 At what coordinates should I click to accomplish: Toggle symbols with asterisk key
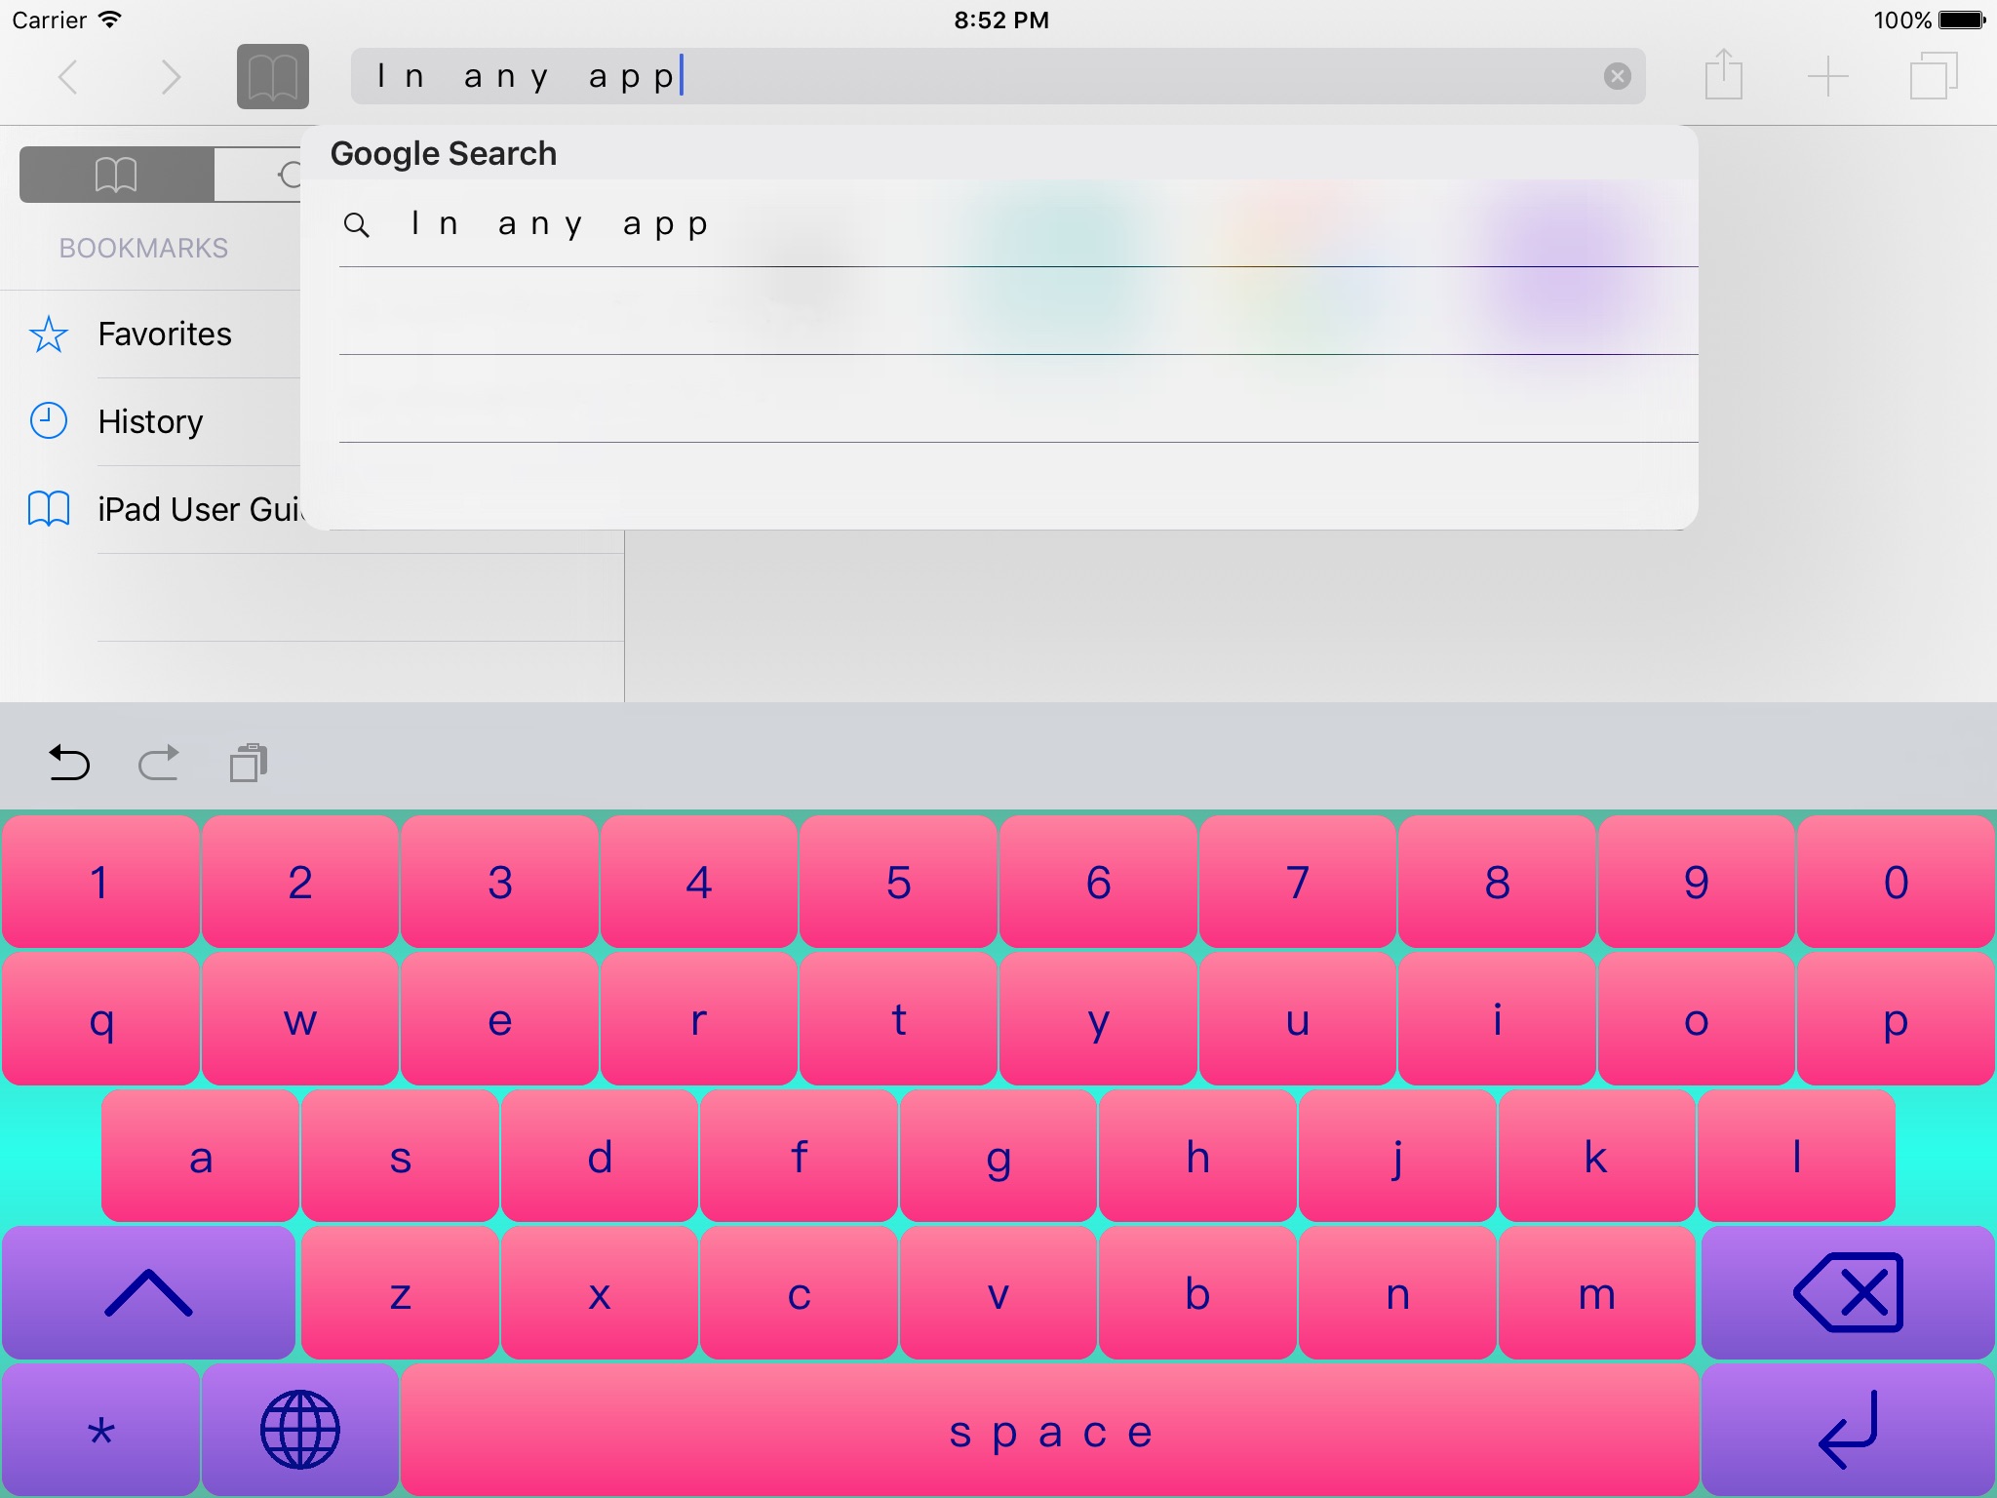pyautogui.click(x=100, y=1430)
